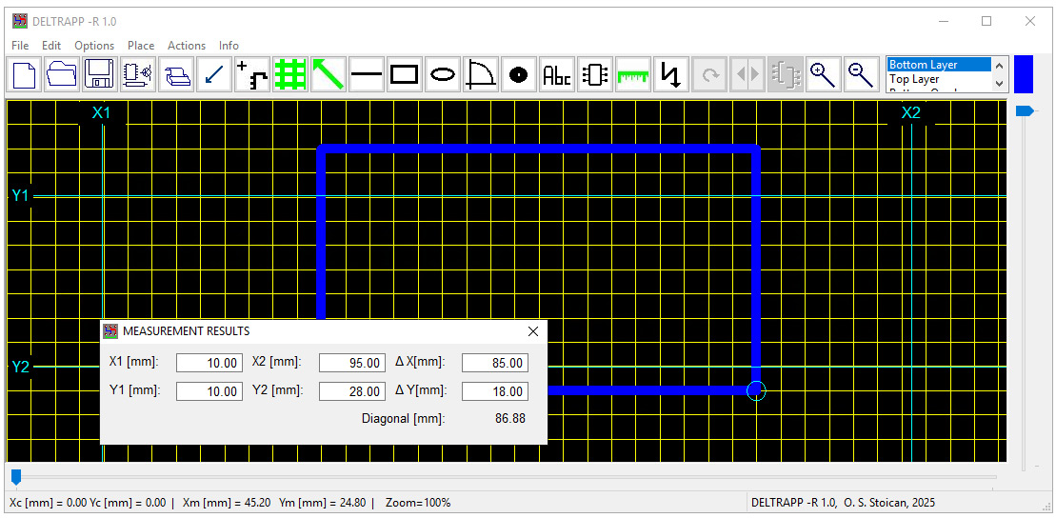Image resolution: width=1056 pixels, height=518 pixels.
Task: Open the Edit menu
Action: click(51, 45)
